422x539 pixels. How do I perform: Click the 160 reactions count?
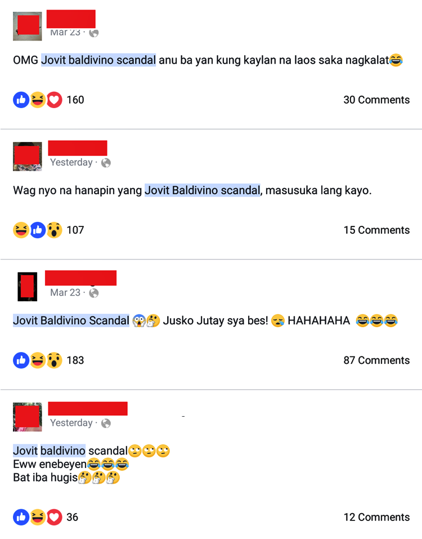75,100
